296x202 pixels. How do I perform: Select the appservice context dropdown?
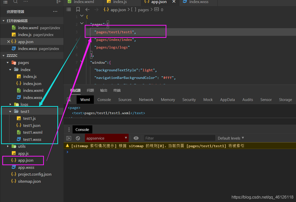tap(107, 138)
